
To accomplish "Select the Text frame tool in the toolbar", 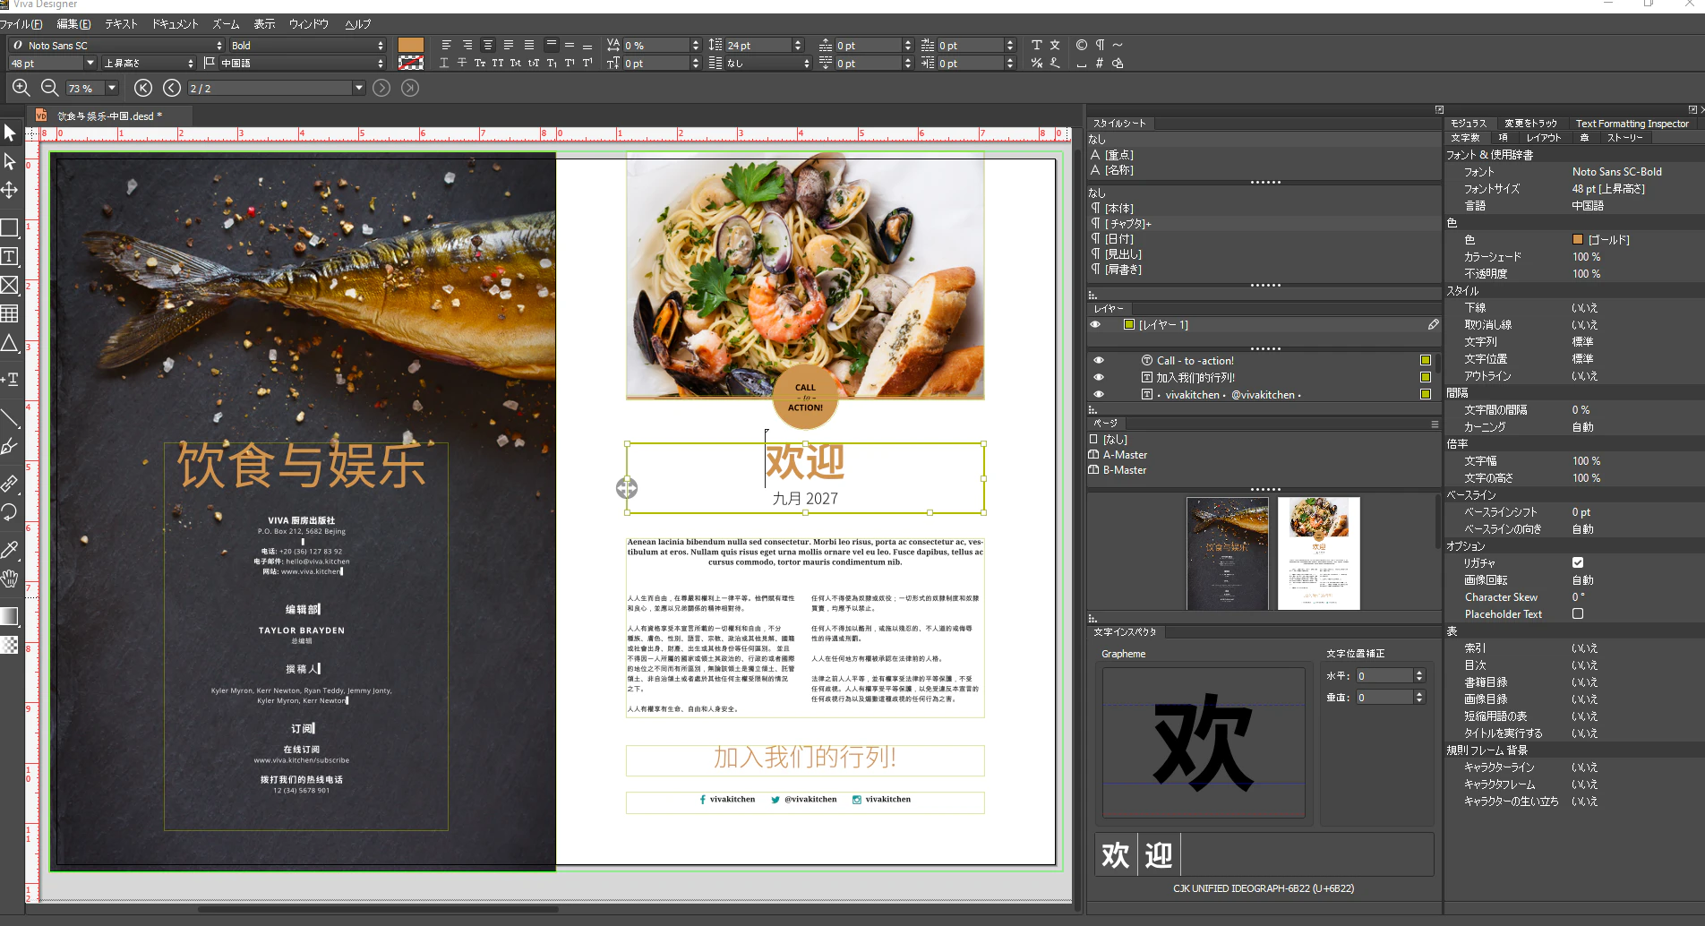I will 11,257.
